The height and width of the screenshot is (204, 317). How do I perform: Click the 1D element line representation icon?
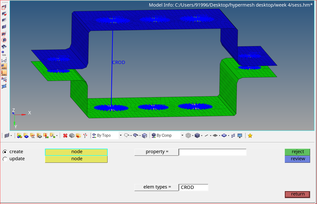pos(206,135)
